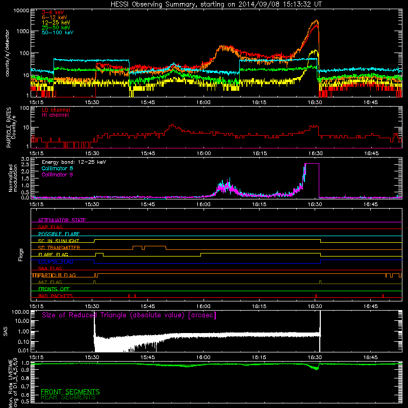Pick the cyan 50-100 keV legend label
The height and width of the screenshot is (408, 408).
pyautogui.click(x=58, y=33)
